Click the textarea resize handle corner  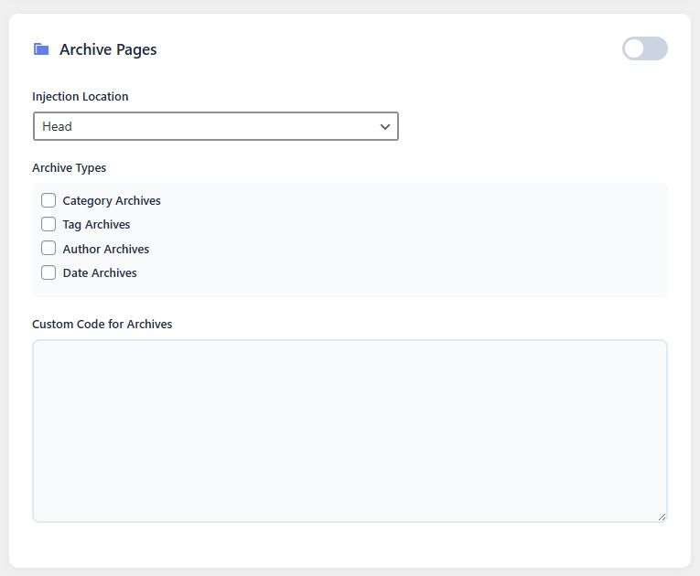click(662, 517)
